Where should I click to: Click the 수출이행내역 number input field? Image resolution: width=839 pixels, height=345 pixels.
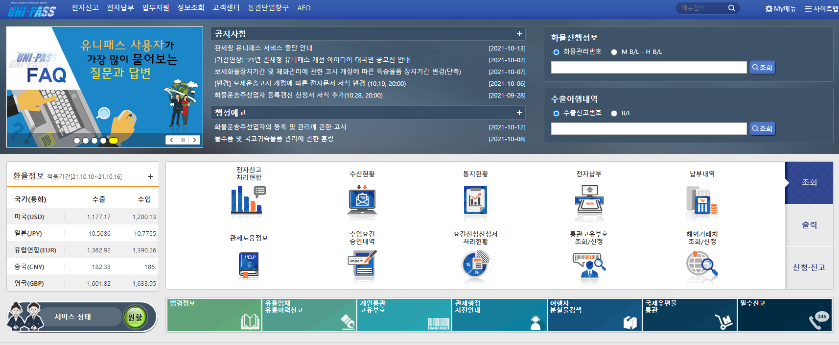(x=649, y=128)
